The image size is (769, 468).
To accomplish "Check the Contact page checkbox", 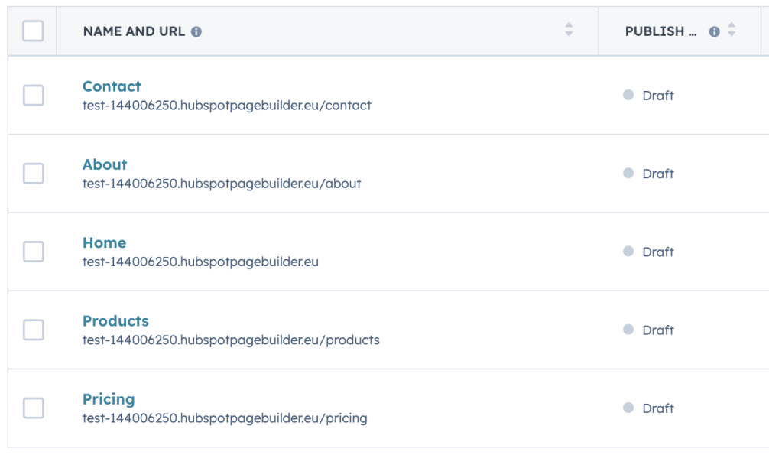I will pyautogui.click(x=34, y=95).
